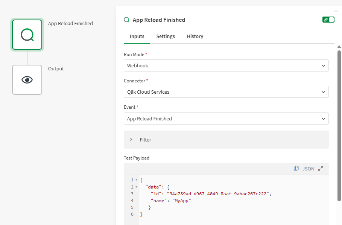The image size is (342, 225).
Task: Click the Output block label on canvas
Action: [56, 69]
